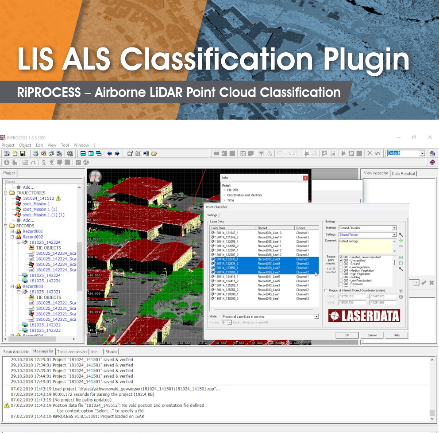
Task: Enable class 003 - Low Vegetation checkbox
Action: click(341, 267)
